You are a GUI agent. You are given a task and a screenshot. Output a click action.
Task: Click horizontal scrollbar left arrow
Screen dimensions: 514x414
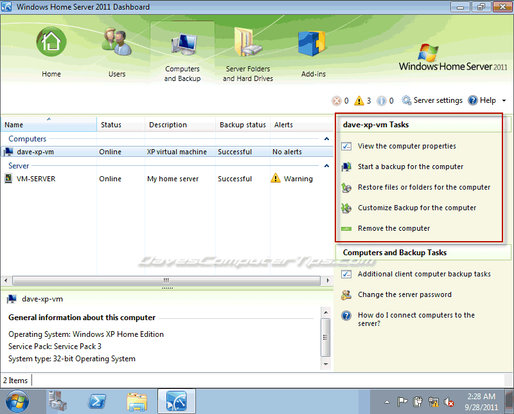pyautogui.click(x=6, y=280)
